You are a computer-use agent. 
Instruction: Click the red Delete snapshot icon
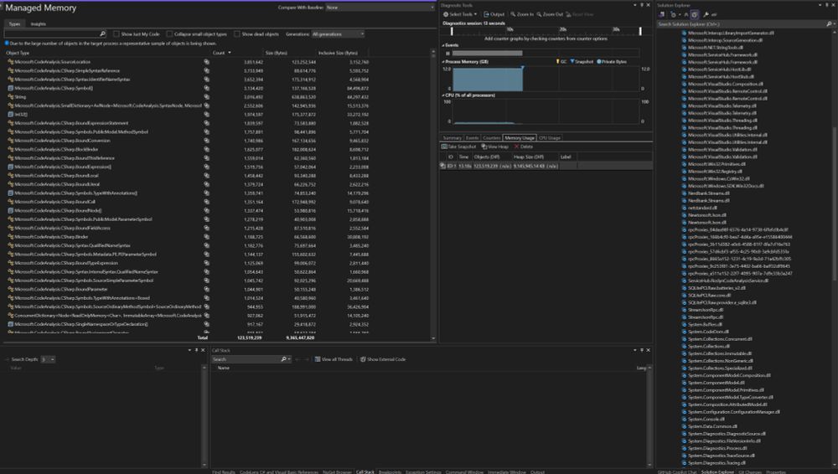click(516, 147)
